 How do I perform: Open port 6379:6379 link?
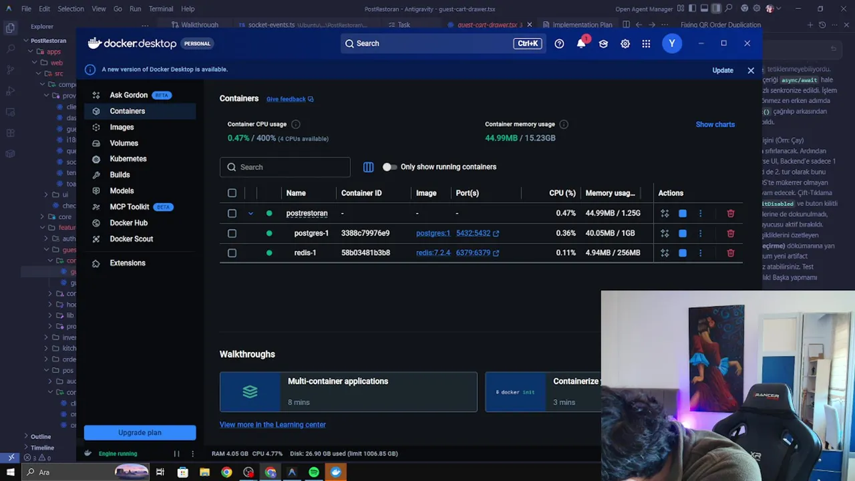pos(477,253)
